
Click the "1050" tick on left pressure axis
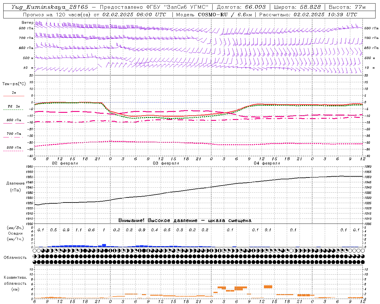coord(30,177)
